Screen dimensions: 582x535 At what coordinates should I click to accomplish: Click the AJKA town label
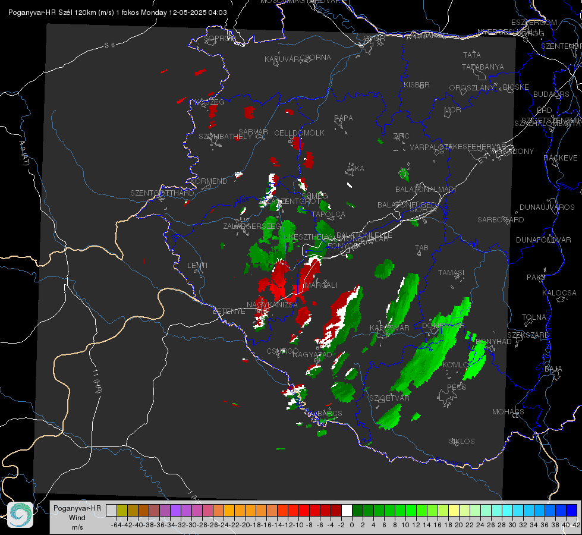click(x=356, y=169)
